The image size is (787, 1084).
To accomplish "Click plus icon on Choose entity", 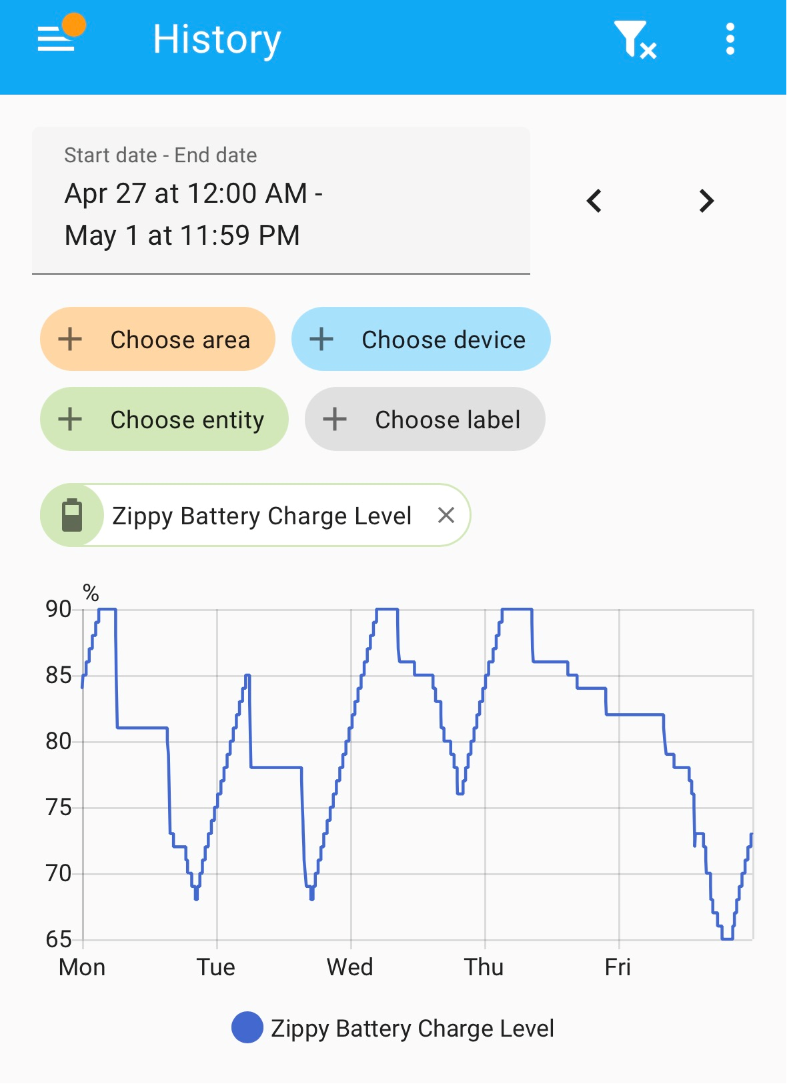I will (x=70, y=419).
